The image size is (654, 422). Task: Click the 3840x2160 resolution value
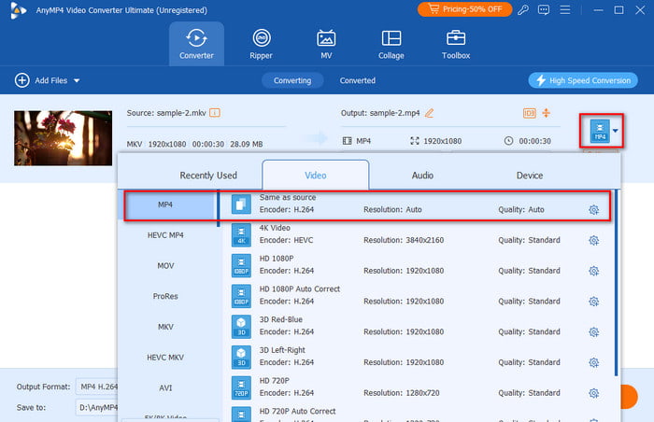coord(424,240)
